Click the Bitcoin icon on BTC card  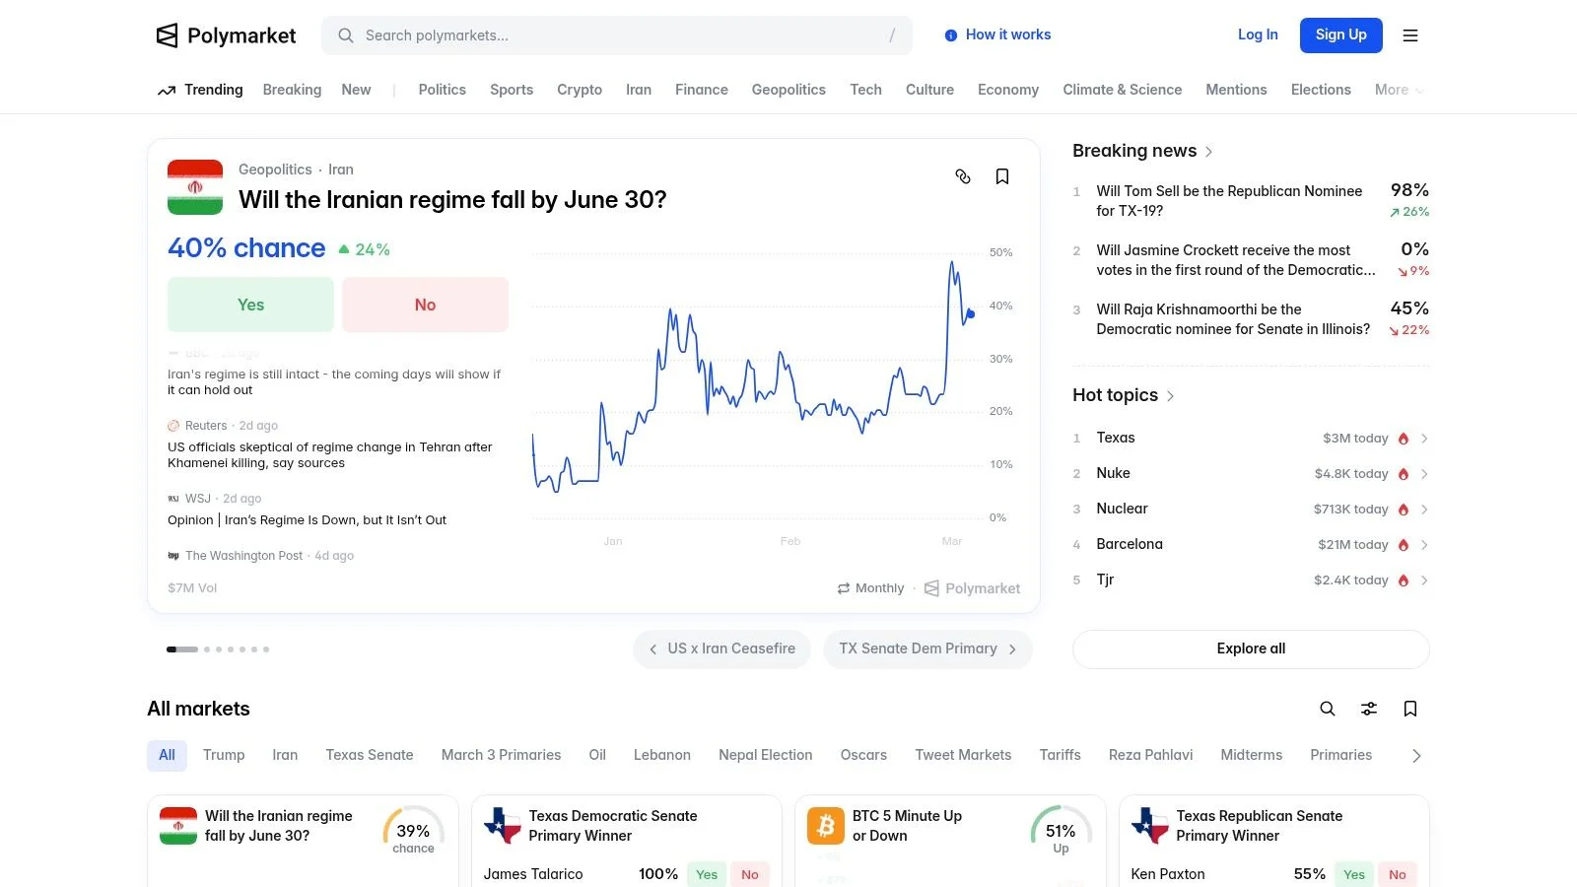tap(826, 826)
